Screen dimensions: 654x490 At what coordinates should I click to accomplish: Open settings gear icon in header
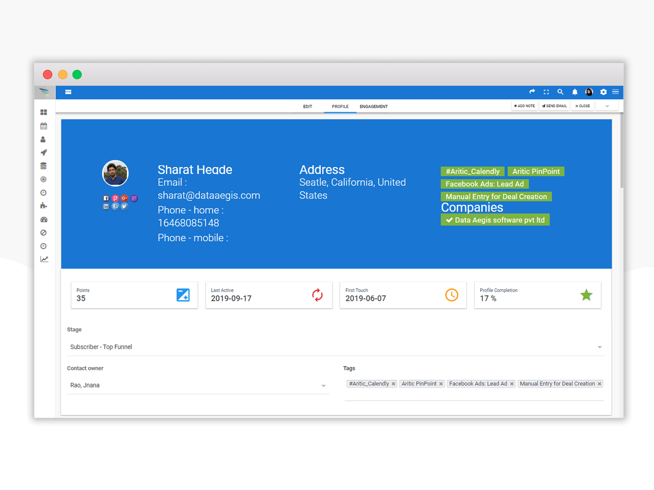coord(603,92)
